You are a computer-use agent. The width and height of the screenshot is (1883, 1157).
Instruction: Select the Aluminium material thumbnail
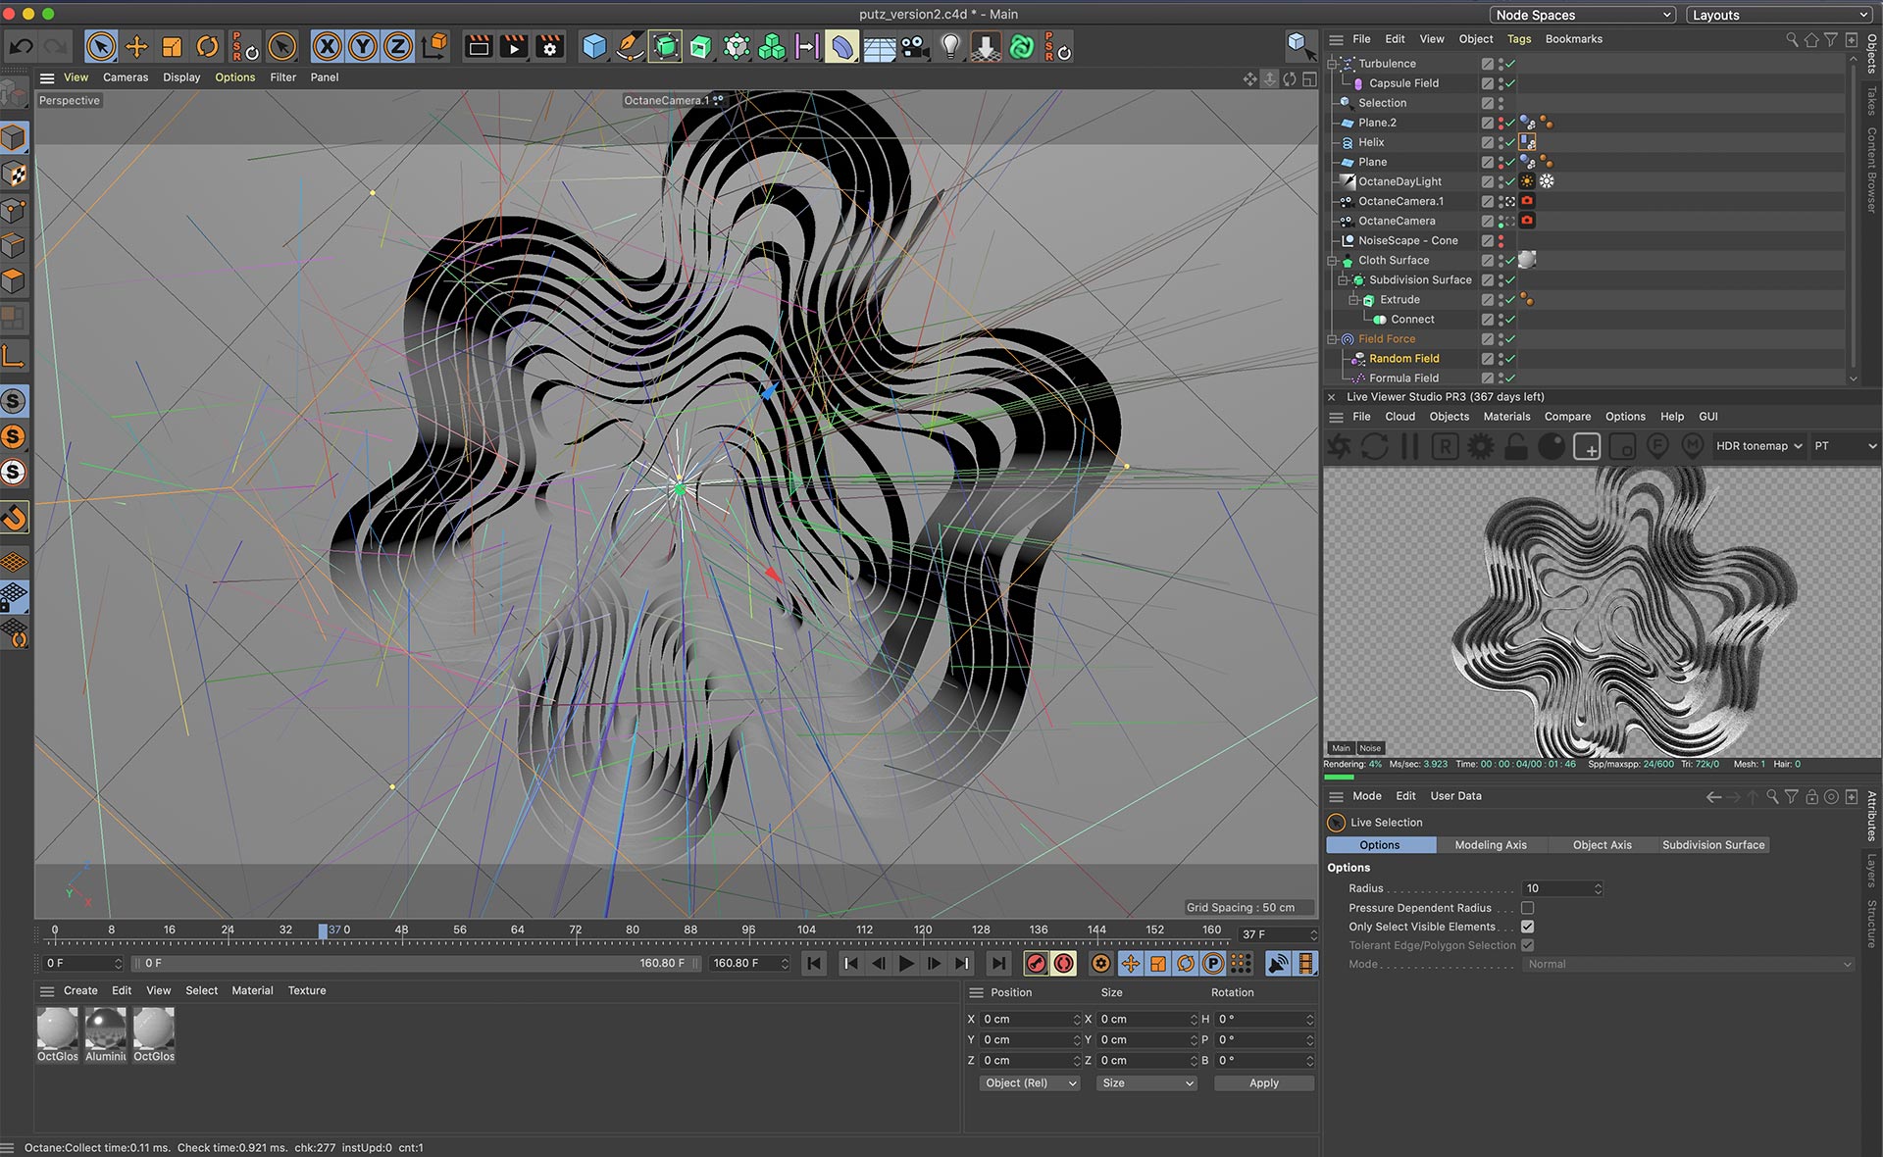click(105, 1030)
